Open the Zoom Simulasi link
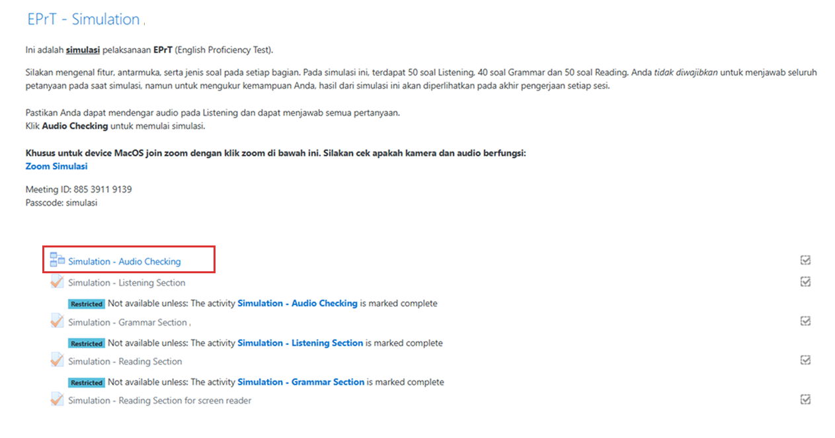 (x=56, y=166)
